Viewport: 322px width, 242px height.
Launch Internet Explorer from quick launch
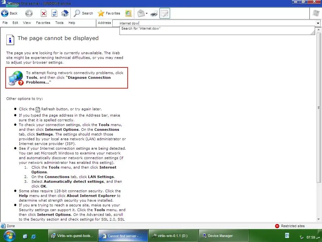click(33, 236)
